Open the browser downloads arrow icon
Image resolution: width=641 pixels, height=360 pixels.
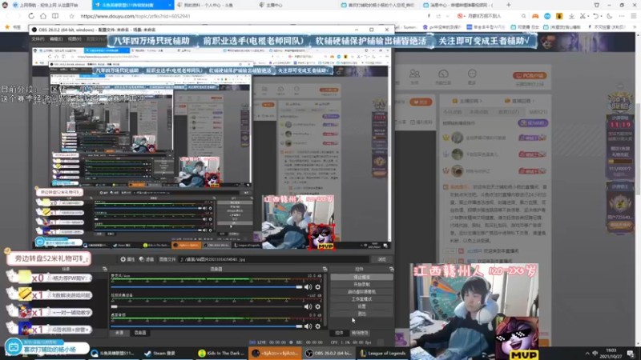pyautogui.click(x=571, y=16)
